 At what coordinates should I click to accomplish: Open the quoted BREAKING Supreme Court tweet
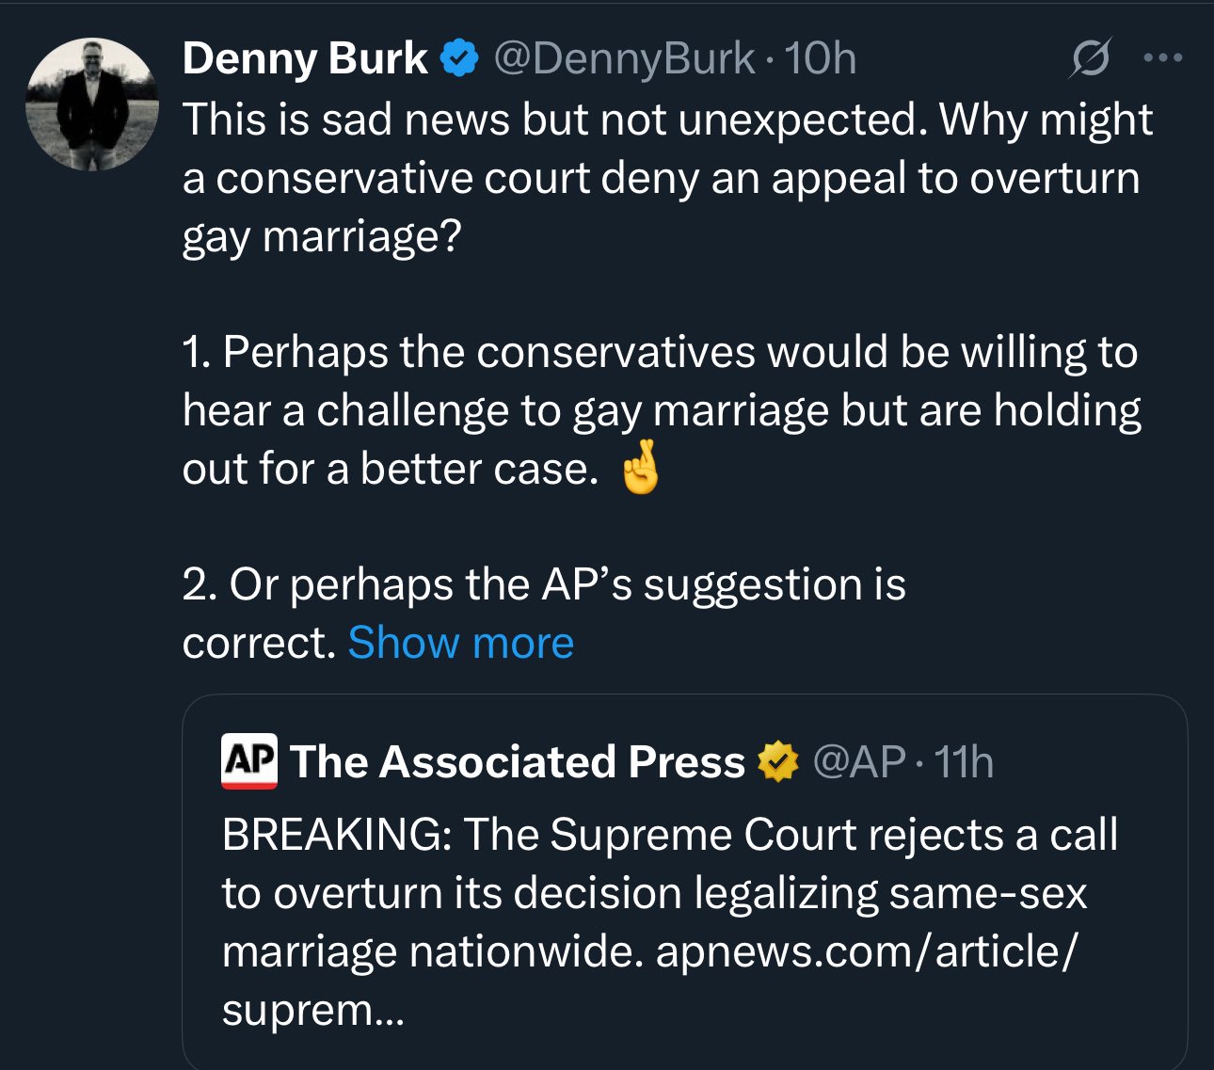pos(684,882)
